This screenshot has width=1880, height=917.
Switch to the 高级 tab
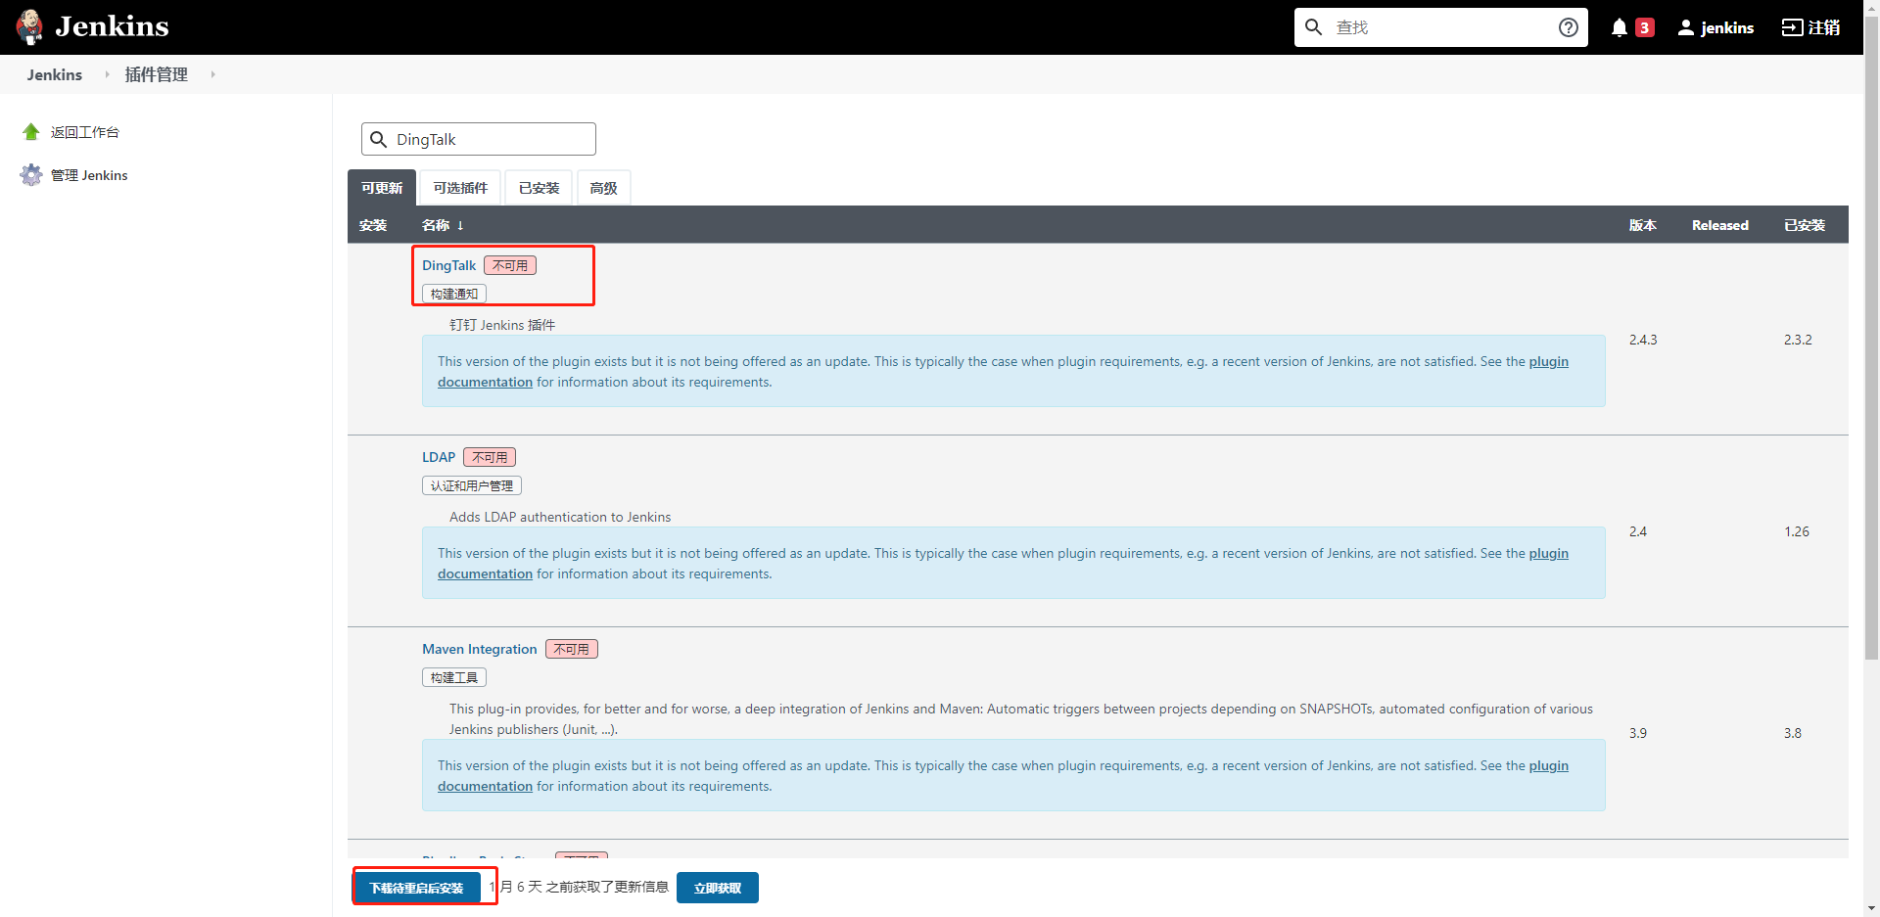pyautogui.click(x=603, y=188)
